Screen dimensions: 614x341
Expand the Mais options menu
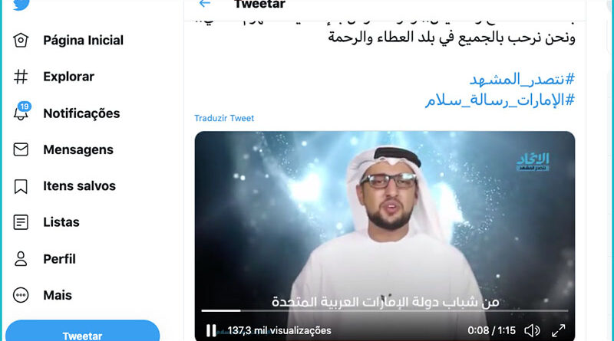coord(21,295)
